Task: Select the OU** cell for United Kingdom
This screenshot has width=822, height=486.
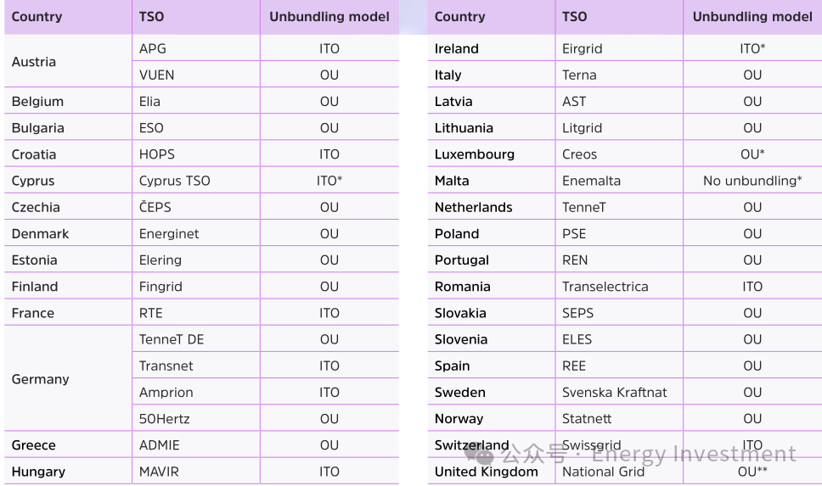Action: (x=752, y=472)
